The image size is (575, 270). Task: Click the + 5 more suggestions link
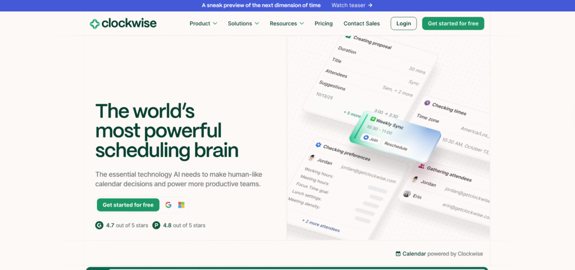(x=352, y=113)
